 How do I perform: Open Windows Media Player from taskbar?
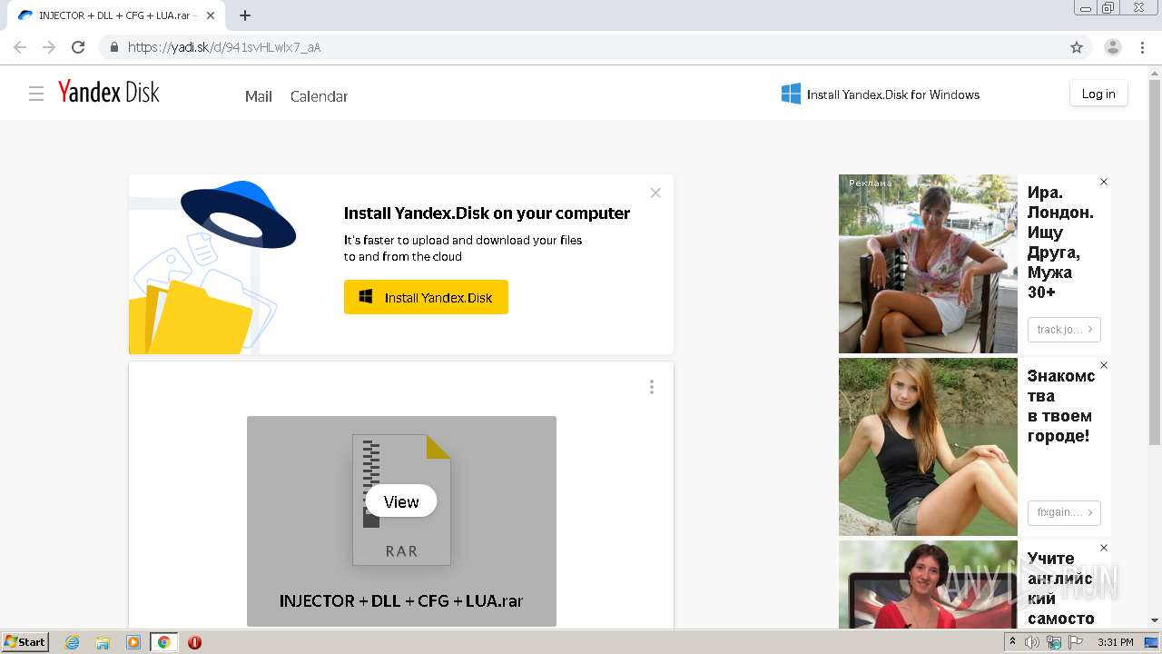tap(133, 642)
